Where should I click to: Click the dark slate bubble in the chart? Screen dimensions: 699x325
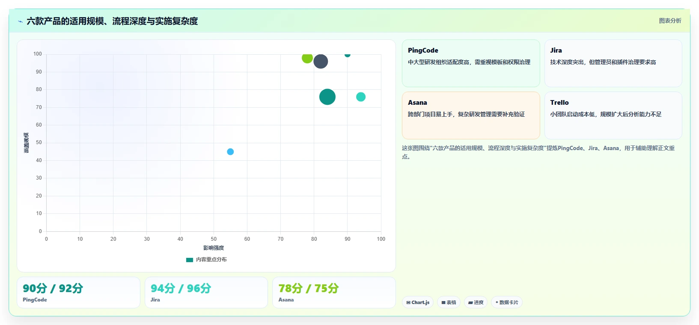point(321,62)
